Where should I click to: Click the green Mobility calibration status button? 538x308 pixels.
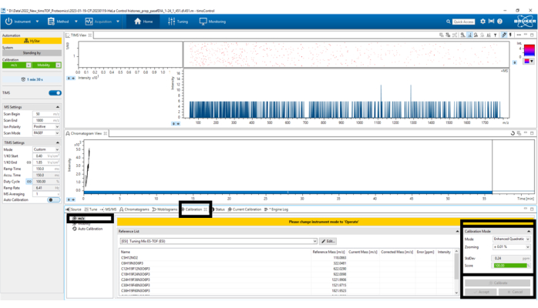click(x=47, y=65)
